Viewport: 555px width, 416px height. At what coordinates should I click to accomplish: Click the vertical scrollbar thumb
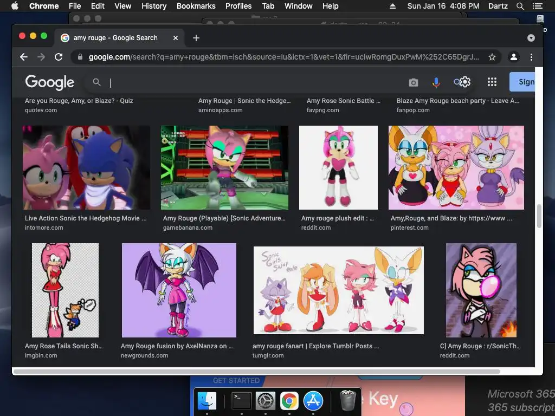539,216
